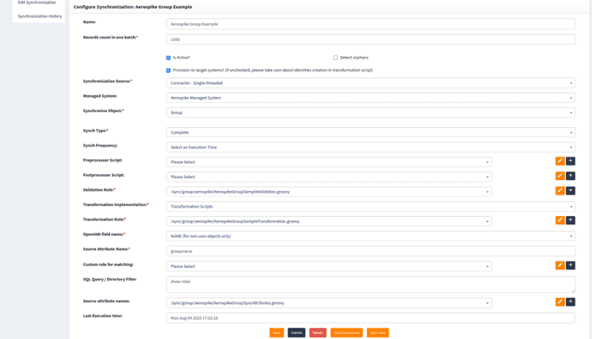
Task: Add a new Source attribute names script
Action: pos(570,302)
